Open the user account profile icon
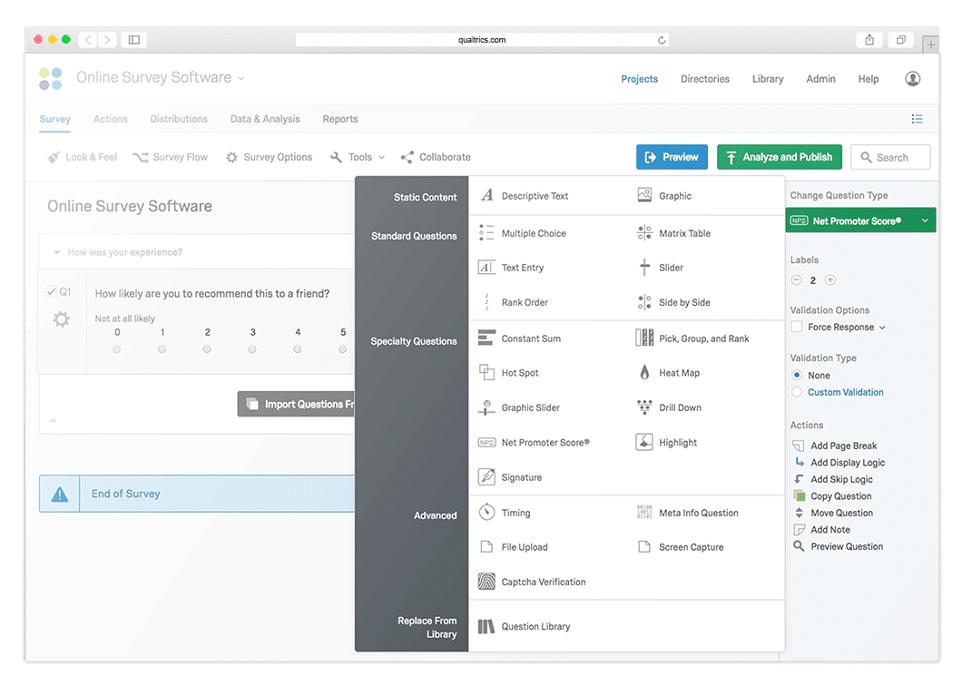The width and height of the screenshot is (962, 686). click(912, 79)
